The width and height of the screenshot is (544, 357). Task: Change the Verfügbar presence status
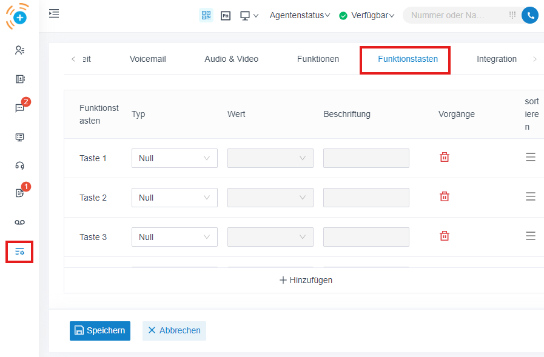point(367,15)
